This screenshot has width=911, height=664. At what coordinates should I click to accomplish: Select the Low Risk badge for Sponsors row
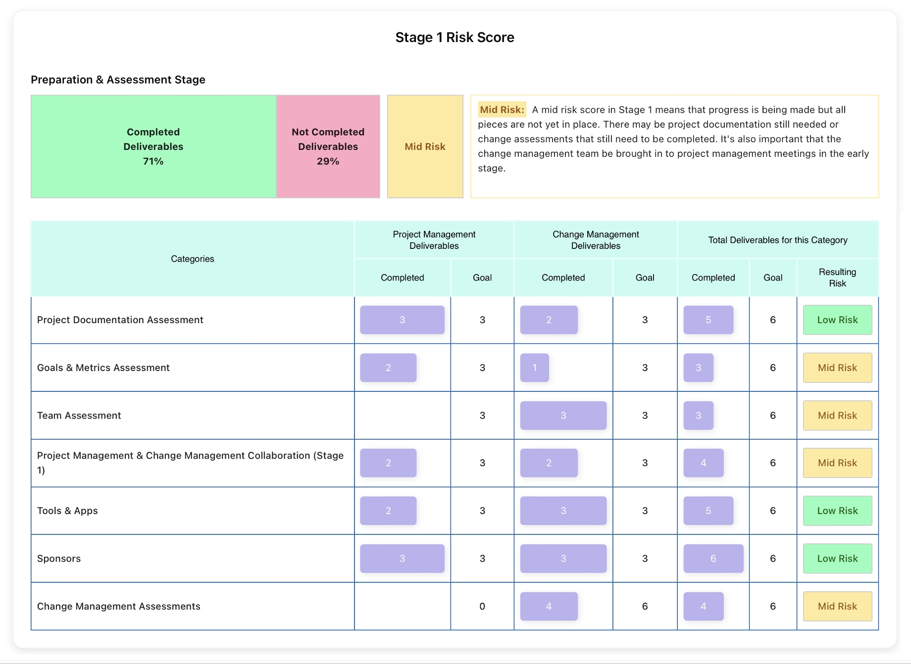(837, 558)
